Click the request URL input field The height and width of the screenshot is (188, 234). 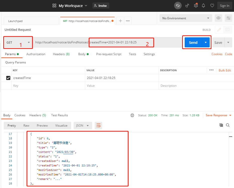pos(107,42)
